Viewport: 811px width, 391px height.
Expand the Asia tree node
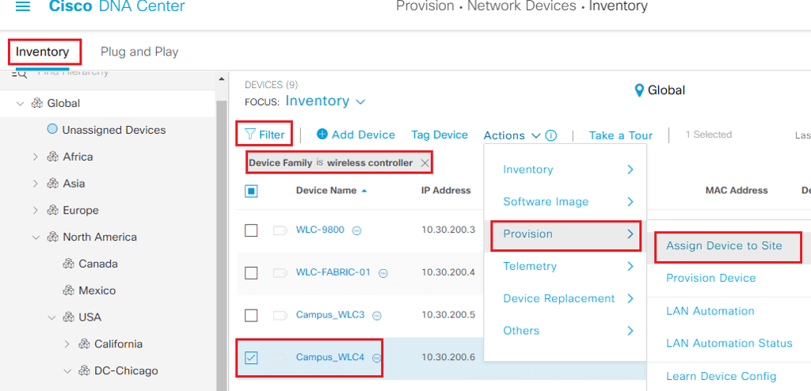tap(36, 184)
